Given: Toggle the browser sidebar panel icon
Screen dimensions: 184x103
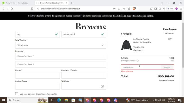Looking at the screenshot, I should coord(156,9).
